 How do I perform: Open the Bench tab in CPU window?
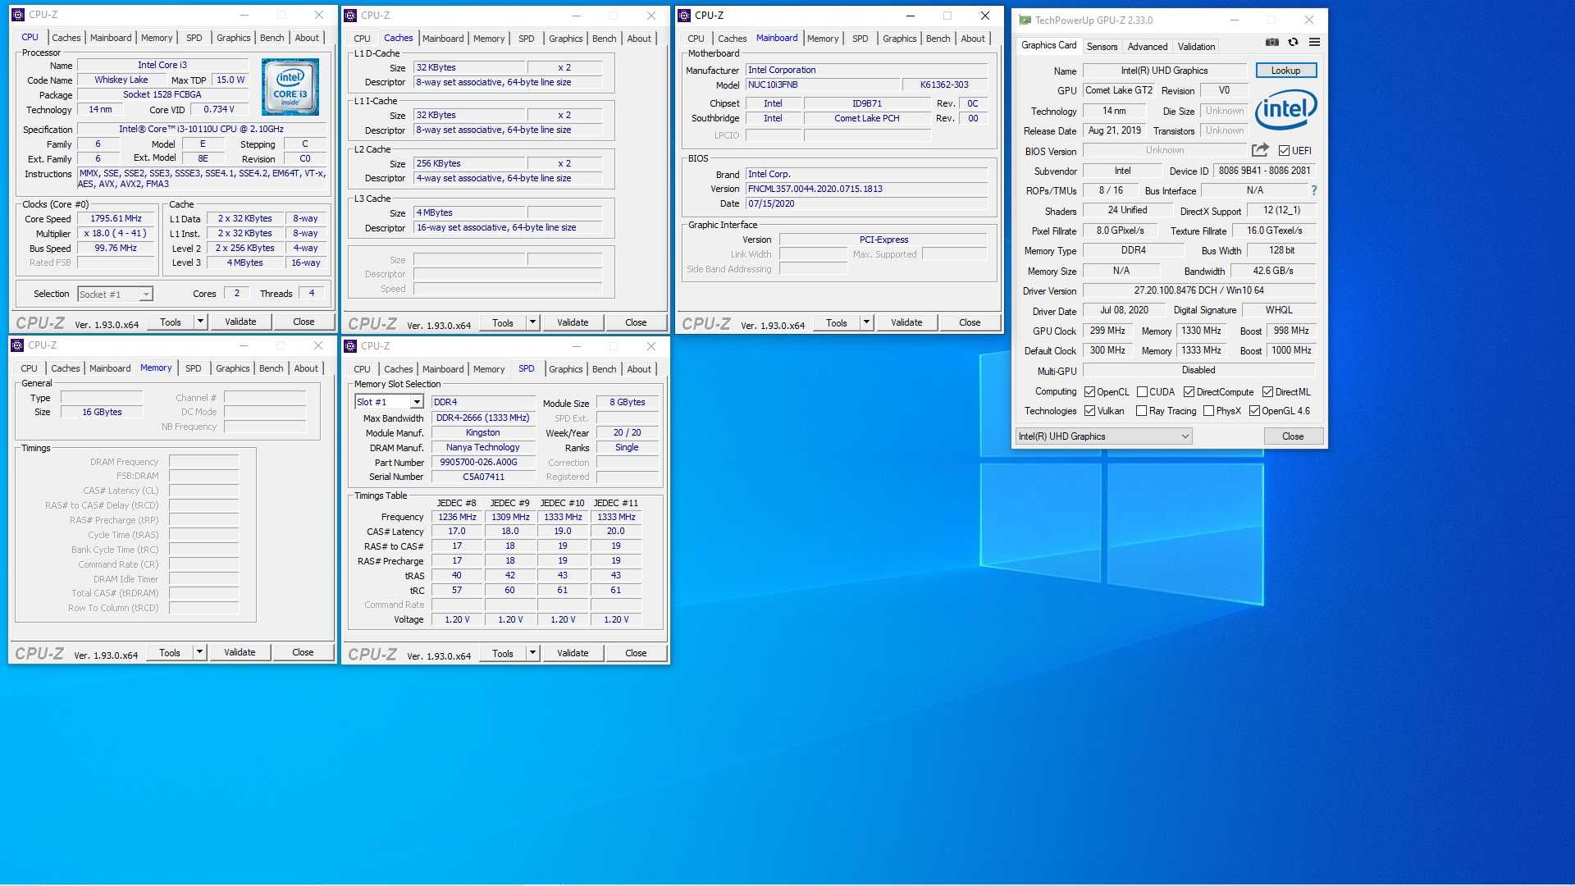(x=272, y=38)
